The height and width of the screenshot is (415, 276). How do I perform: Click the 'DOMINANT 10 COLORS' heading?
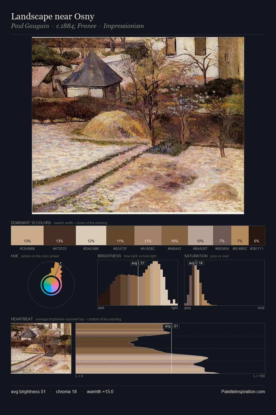click(x=31, y=223)
